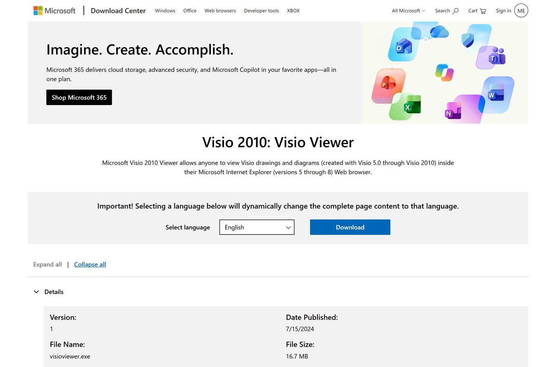Click the Details section title
Screen dimensions: 556x367
(54, 292)
